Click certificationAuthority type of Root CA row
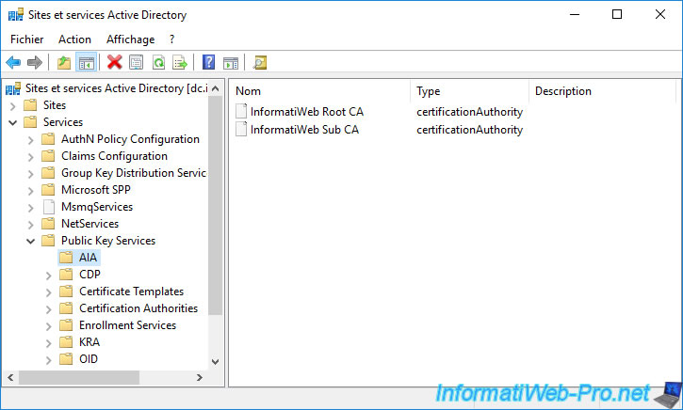The width and height of the screenshot is (683, 410). click(469, 112)
